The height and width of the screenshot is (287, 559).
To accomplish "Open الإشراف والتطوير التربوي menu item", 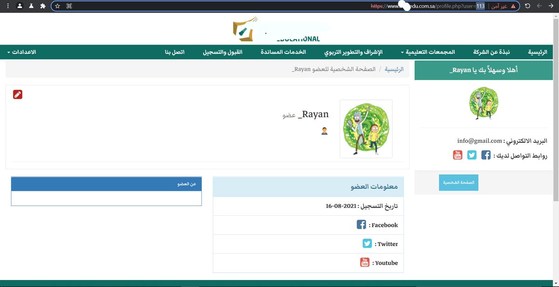I will (353, 52).
